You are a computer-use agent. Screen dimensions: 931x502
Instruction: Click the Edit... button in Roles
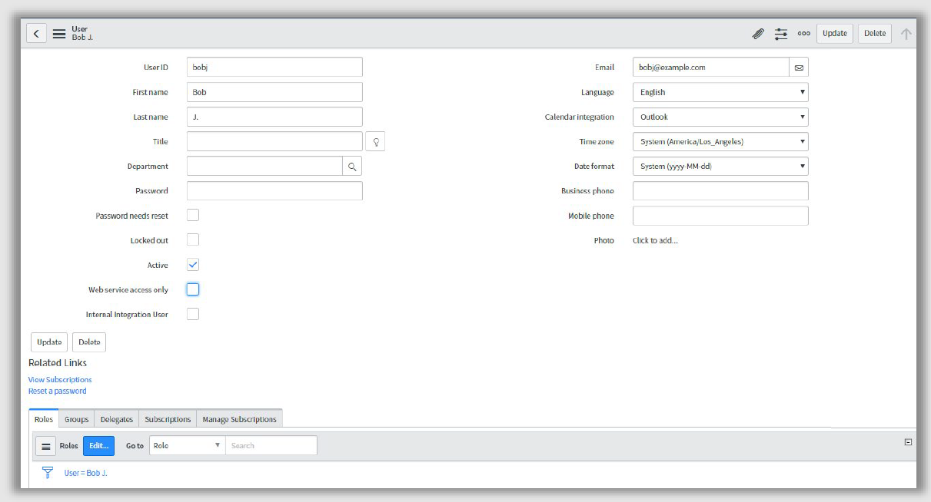[98, 445]
